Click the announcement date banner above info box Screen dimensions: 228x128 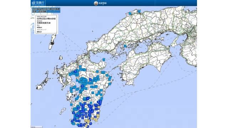pyautogui.click(x=46, y=10)
